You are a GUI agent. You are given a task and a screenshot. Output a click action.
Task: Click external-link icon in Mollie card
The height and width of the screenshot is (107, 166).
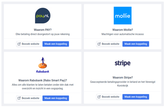pos(99,44)
